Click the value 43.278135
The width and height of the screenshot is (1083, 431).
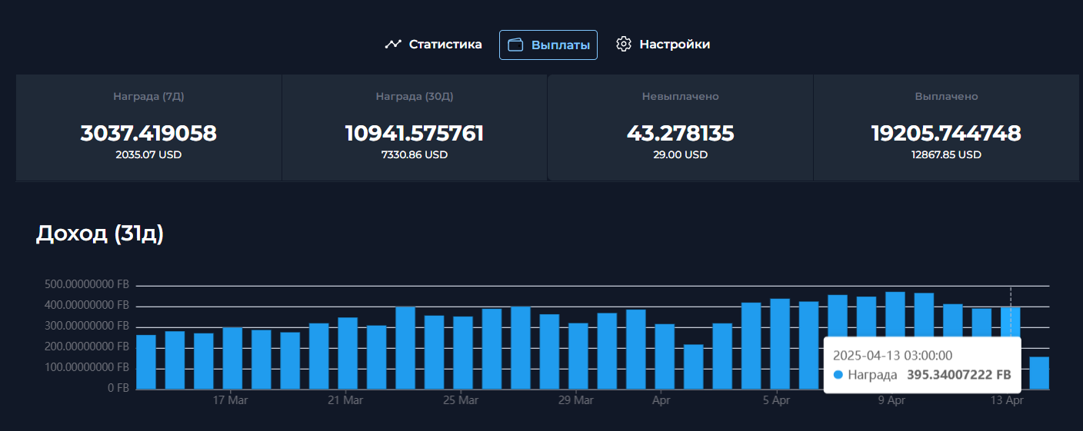tap(681, 134)
